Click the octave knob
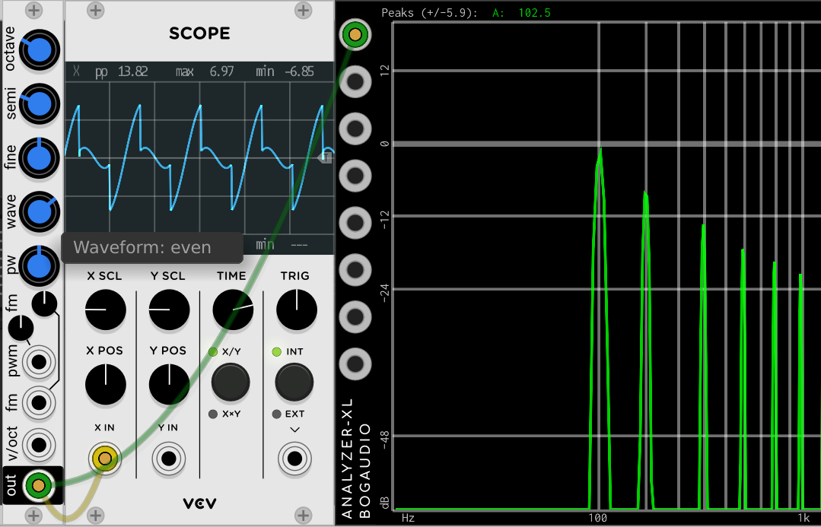Viewport: 821px width, 527px height. (39, 49)
